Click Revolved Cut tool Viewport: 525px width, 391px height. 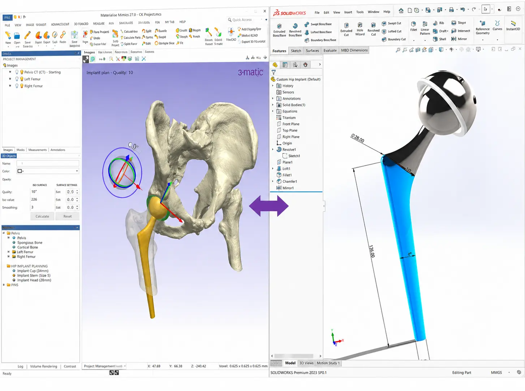tap(373, 29)
